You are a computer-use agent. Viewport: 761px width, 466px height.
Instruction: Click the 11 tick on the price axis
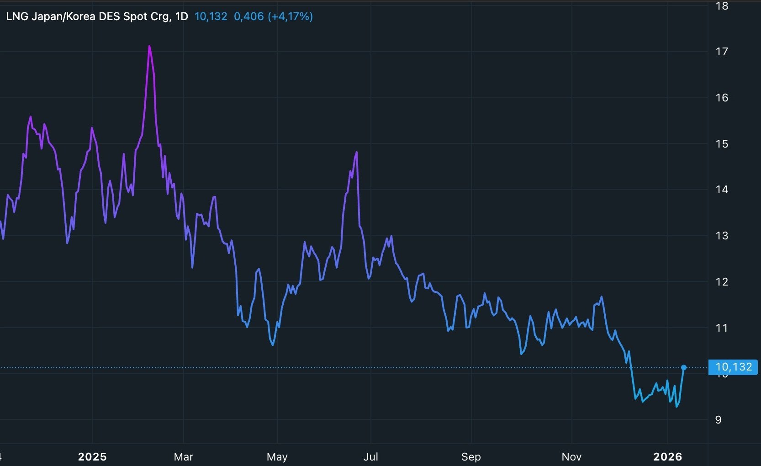point(722,328)
